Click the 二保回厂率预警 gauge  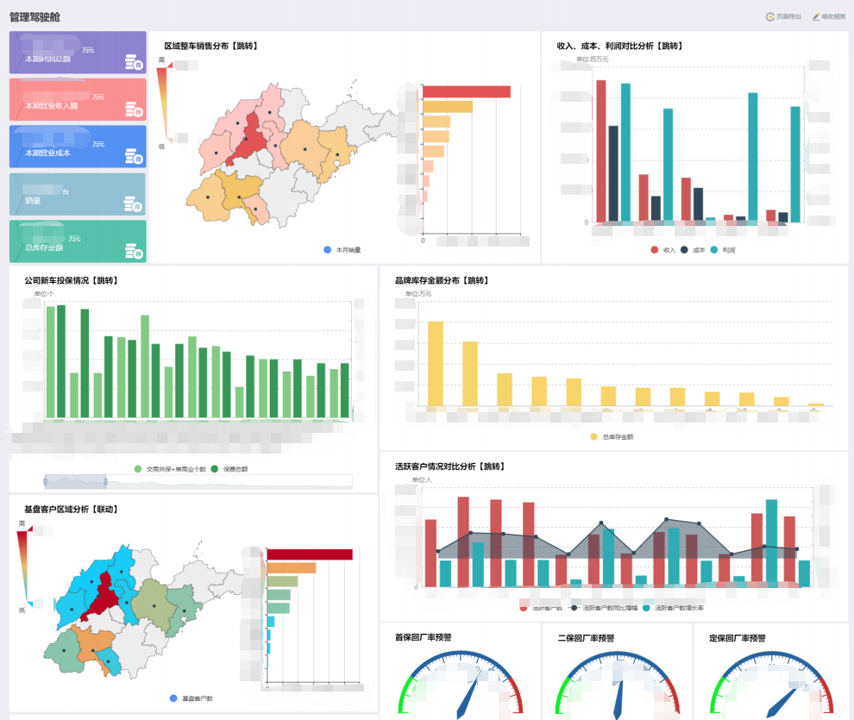(617, 686)
